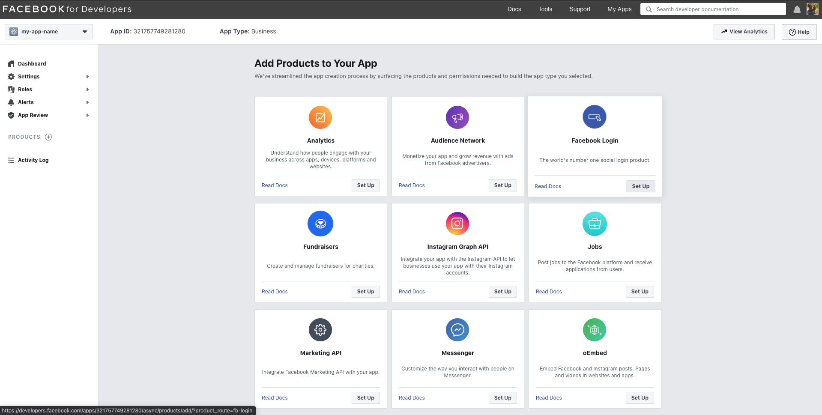Click the oEmbed globe icon
Image resolution: width=822 pixels, height=415 pixels.
(595, 330)
